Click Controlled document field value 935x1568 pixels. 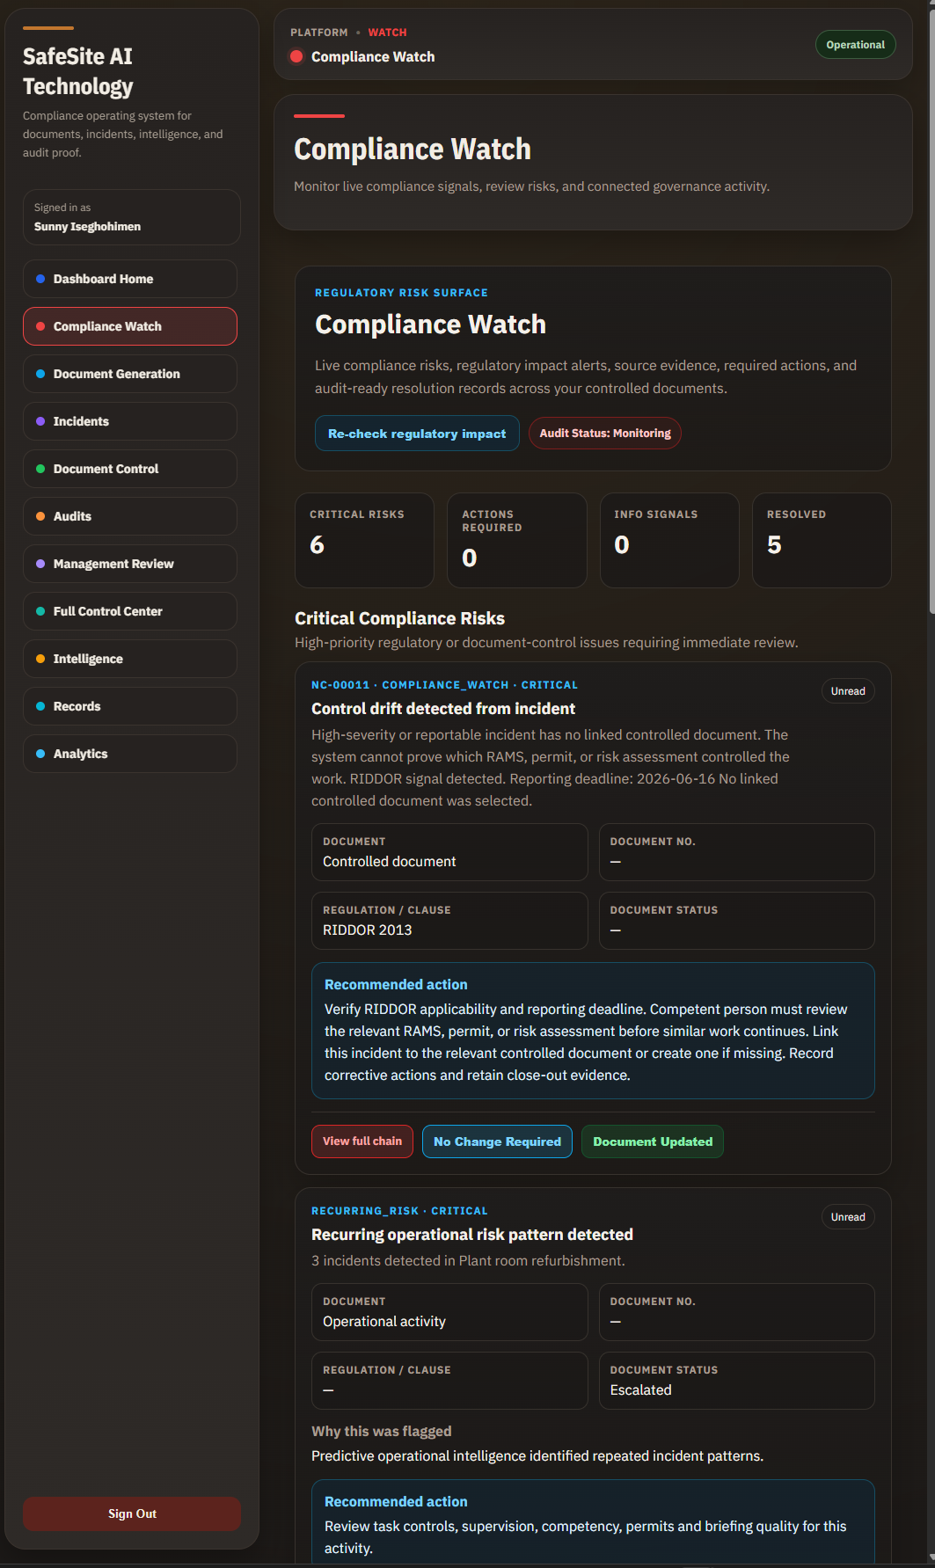tap(389, 862)
